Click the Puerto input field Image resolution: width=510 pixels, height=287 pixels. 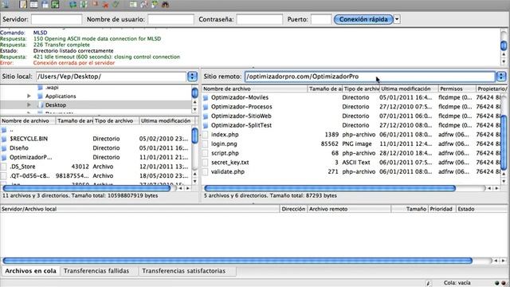click(321, 19)
